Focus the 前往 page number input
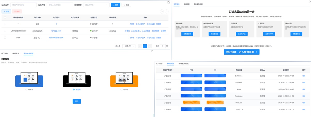Image resolution: width=311 pixels, height=117 pixels. pos(162,46)
